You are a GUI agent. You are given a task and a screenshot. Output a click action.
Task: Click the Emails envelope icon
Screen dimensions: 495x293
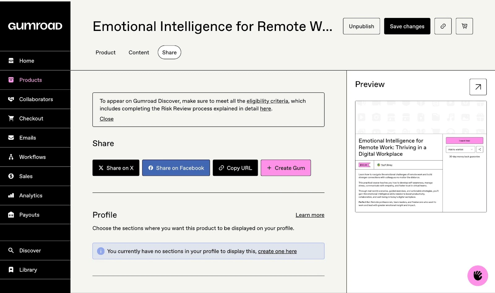(x=11, y=138)
